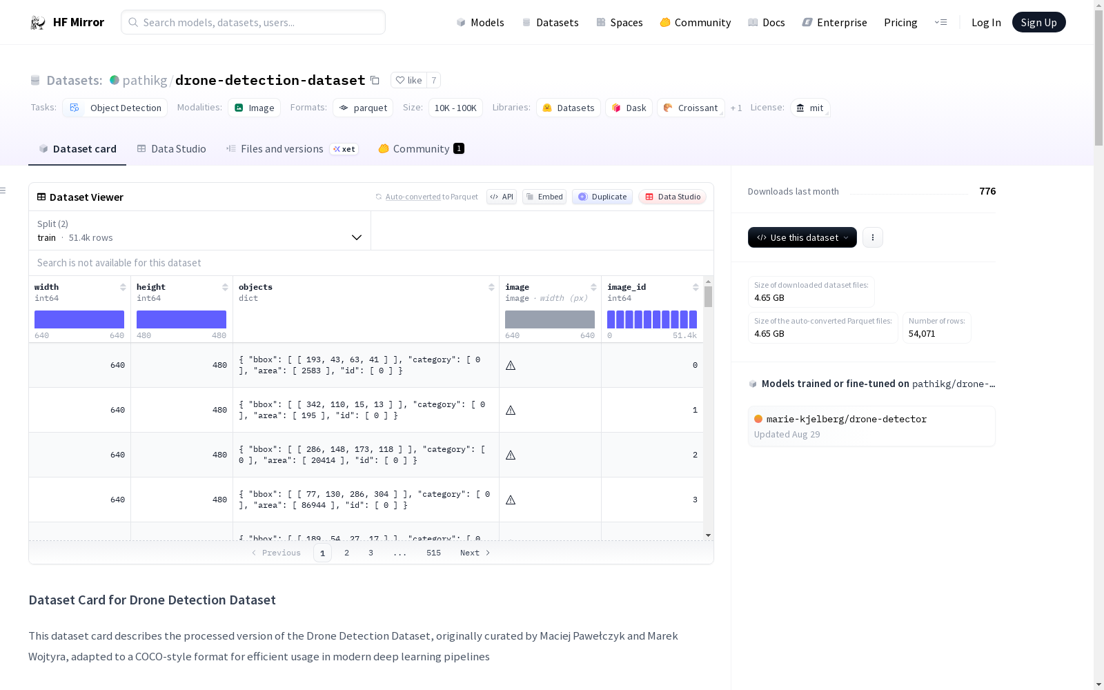The image size is (1104, 690).
Task: Open the sidebar table of contents icon
Action: pyautogui.click(x=3, y=190)
